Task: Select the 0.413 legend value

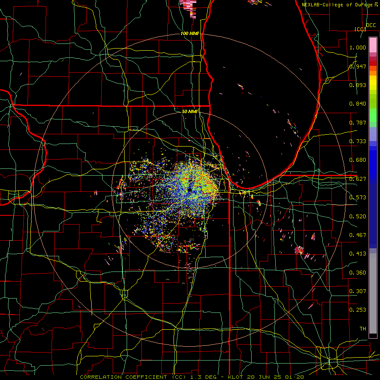Action: coord(358,254)
